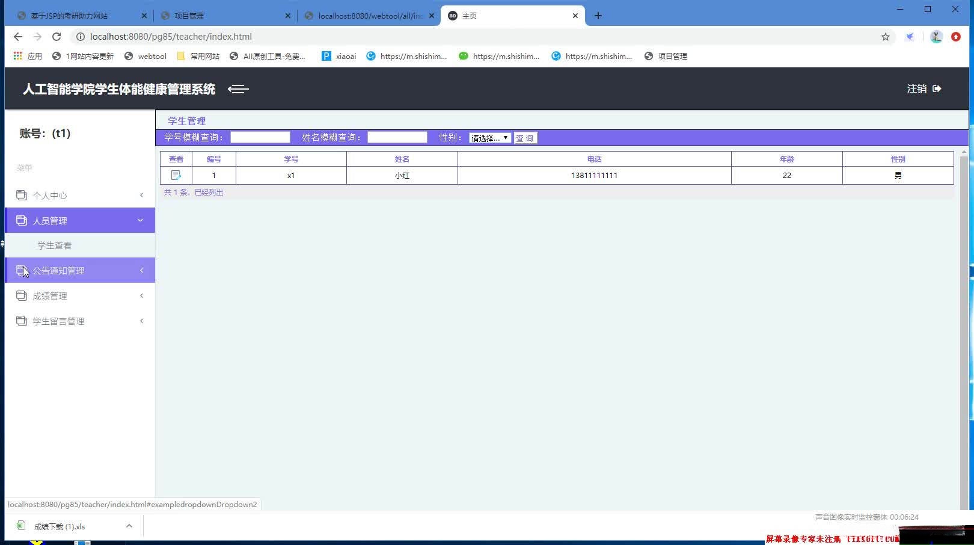Click the address bar URL

(171, 37)
